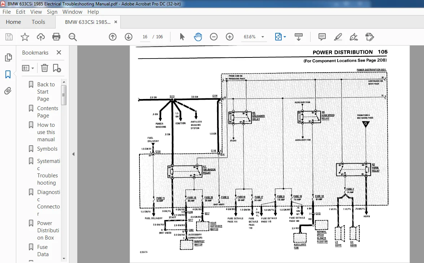Viewport: 424px width, 263px height.
Task: Close the Bookmarks panel
Action: coord(59,52)
